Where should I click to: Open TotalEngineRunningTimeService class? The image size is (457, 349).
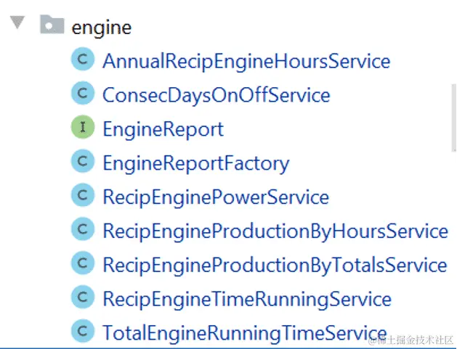tap(245, 333)
